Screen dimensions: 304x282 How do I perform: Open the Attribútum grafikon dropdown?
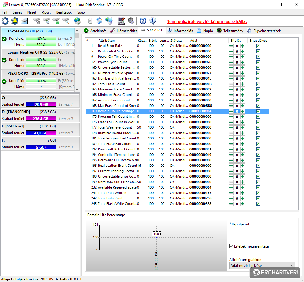pyautogui.click(x=262, y=265)
